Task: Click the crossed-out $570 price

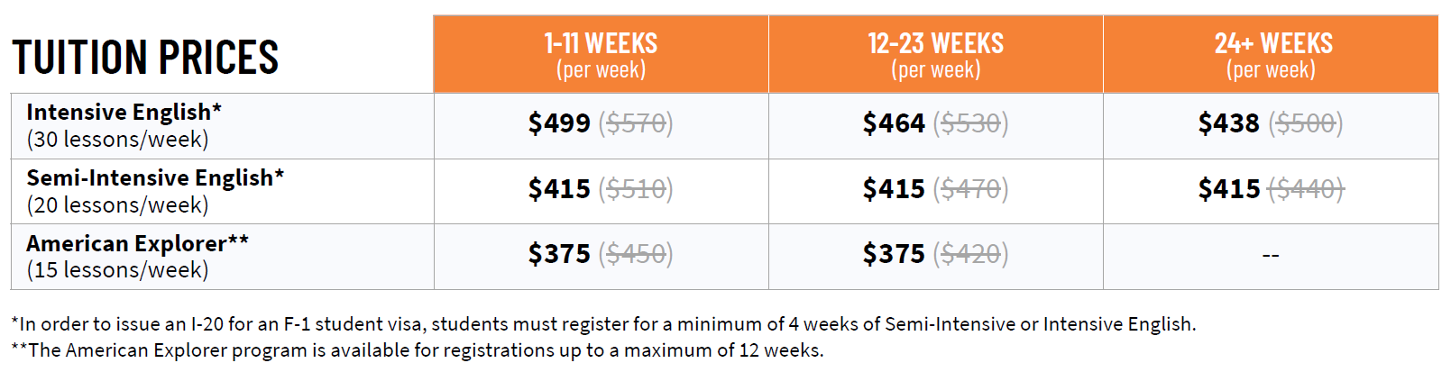Action: (636, 123)
